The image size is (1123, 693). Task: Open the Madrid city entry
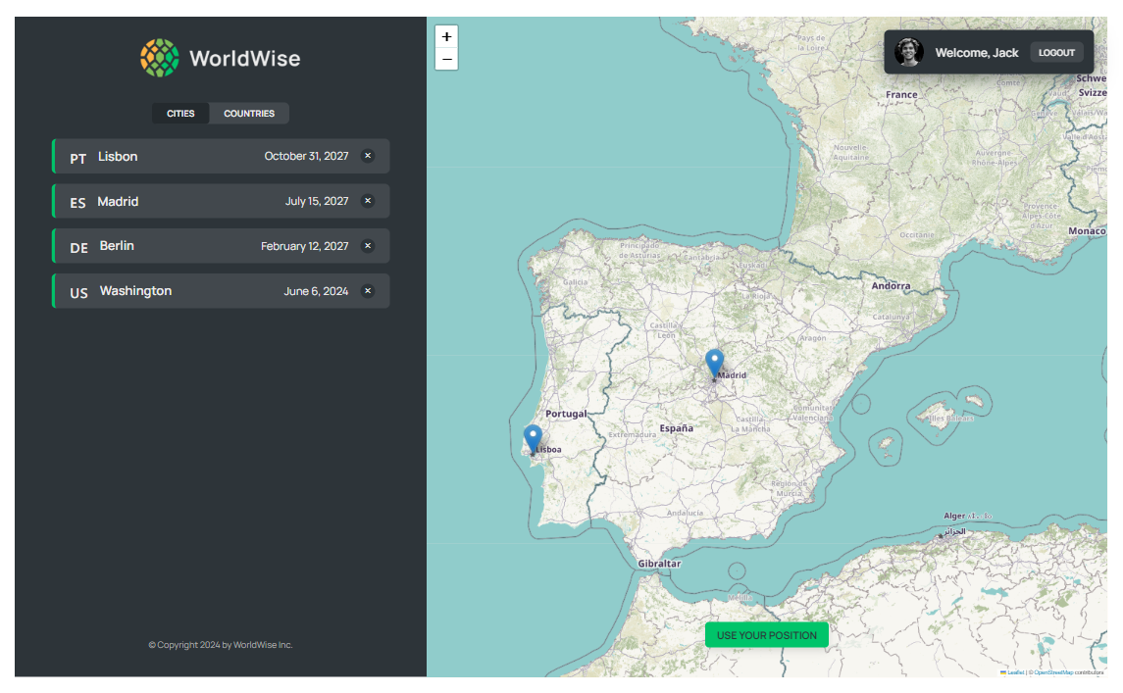[x=196, y=201]
